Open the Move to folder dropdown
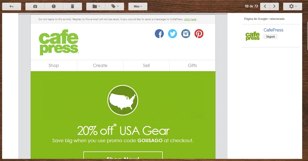 [96, 6]
